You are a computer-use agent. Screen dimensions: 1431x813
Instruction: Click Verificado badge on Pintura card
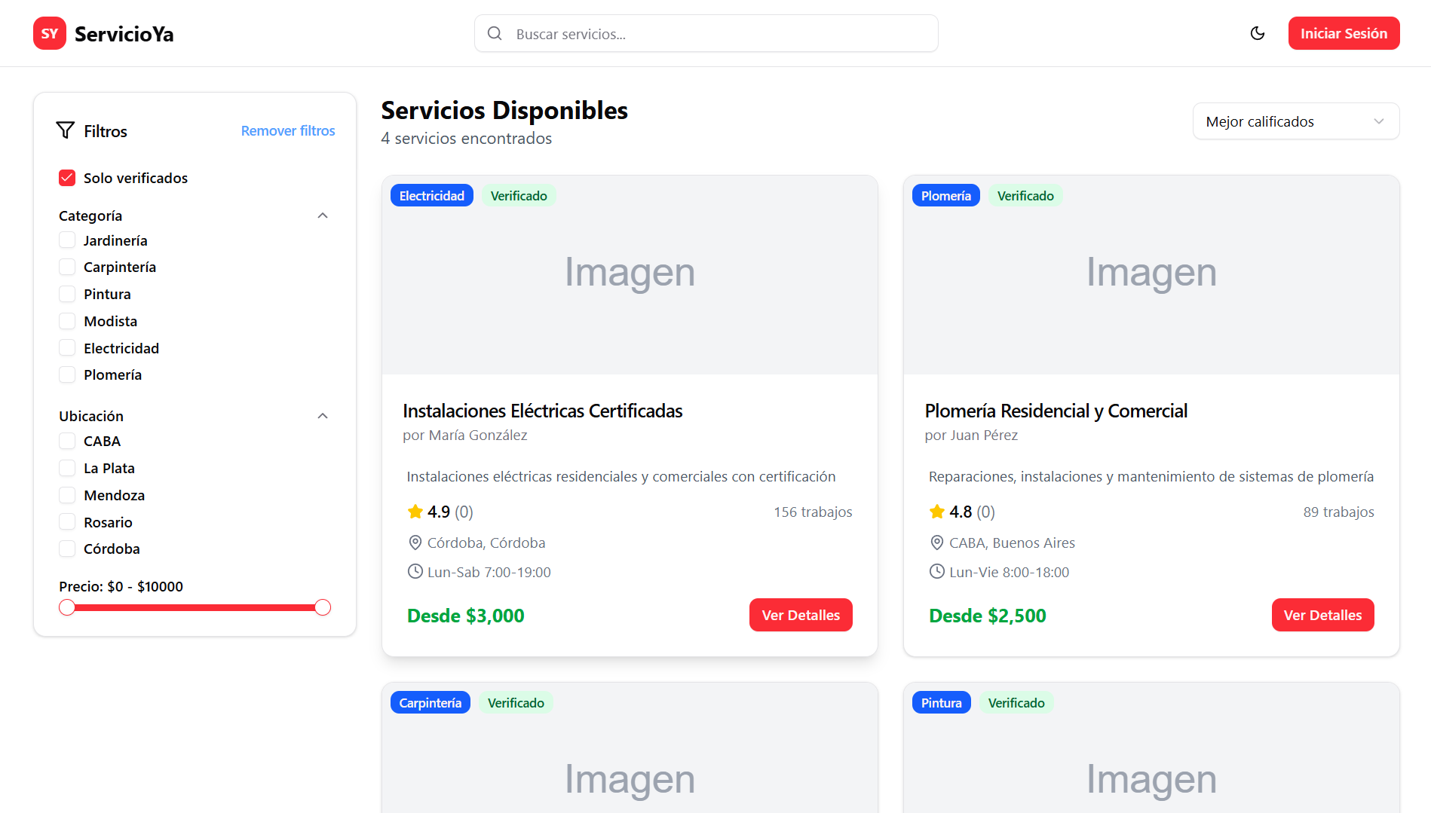1016,702
